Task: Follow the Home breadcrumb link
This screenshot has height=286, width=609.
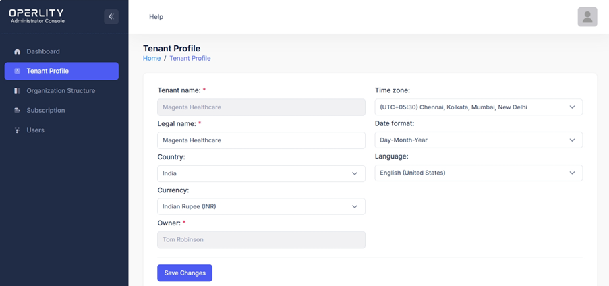Action: [152, 59]
